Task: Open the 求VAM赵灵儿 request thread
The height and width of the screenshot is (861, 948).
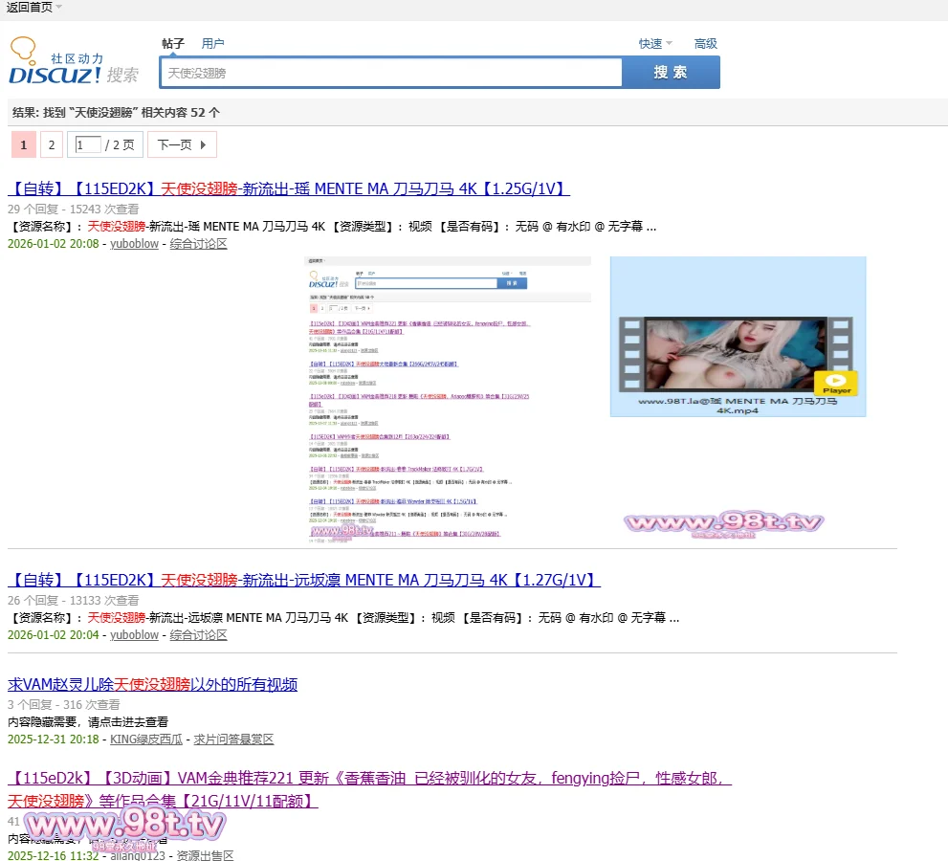Action: tap(153, 685)
